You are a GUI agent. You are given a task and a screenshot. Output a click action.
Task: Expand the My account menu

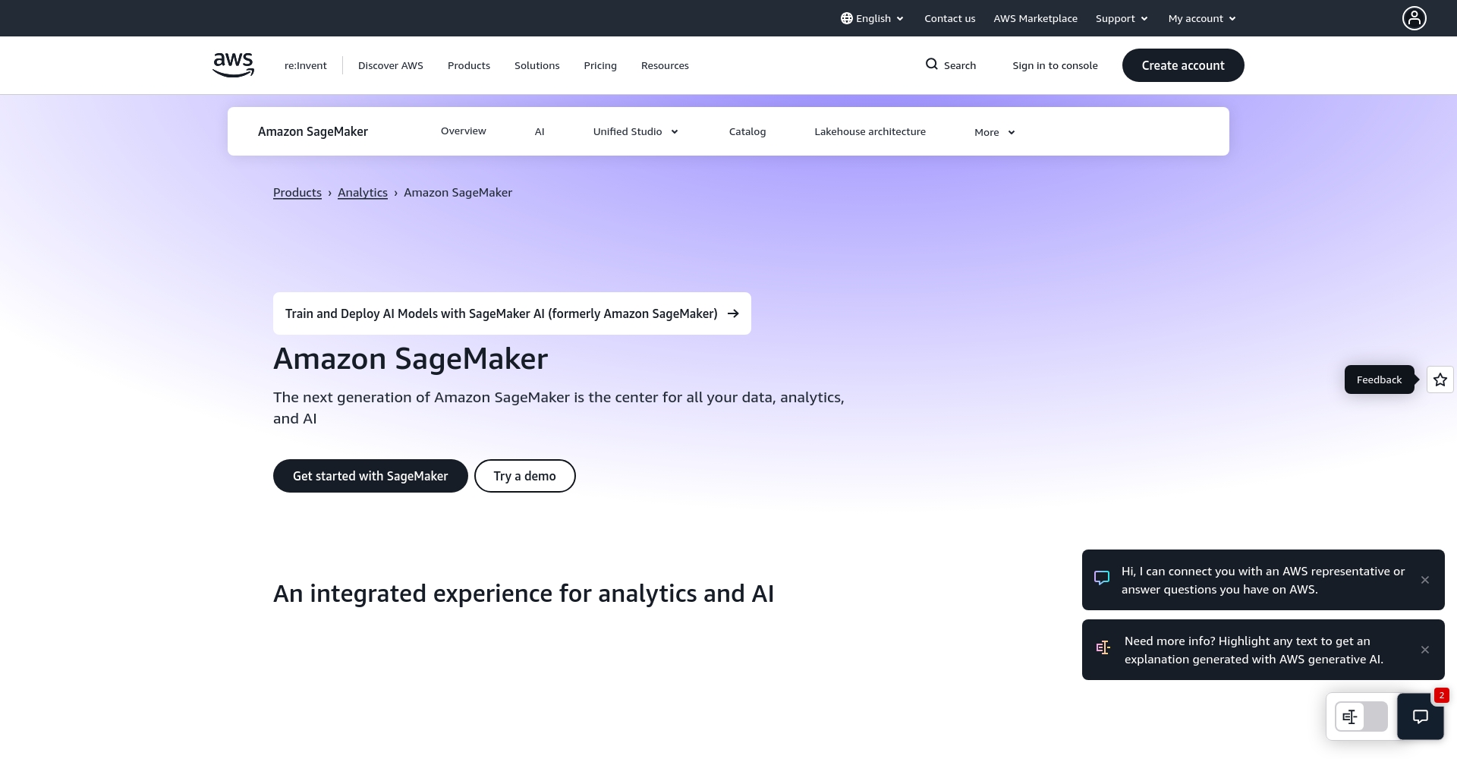click(x=1201, y=18)
